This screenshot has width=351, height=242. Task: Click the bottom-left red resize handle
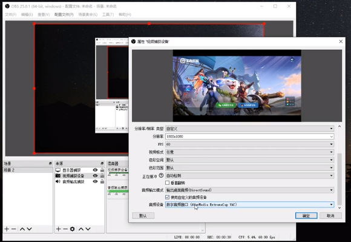point(34,153)
